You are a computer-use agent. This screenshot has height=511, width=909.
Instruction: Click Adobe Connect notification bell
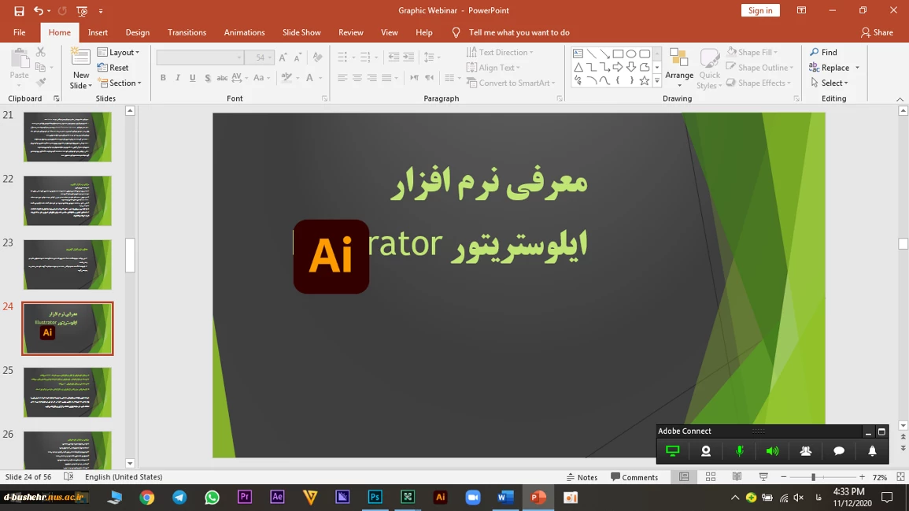coord(872,451)
